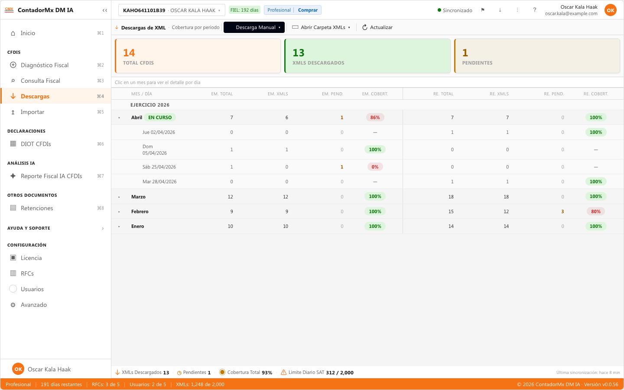Open the vertical dots more menu
The width and height of the screenshot is (624, 390).
point(517,10)
